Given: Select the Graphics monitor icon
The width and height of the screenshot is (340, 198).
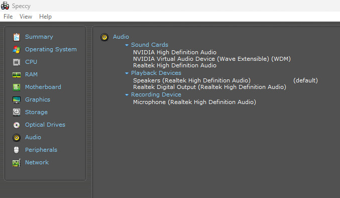Looking at the screenshot, I should (x=17, y=100).
